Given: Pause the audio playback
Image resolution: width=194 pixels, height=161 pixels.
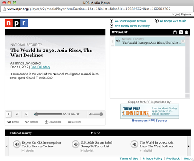Looking at the screenshot, I should [x=9, y=115].
